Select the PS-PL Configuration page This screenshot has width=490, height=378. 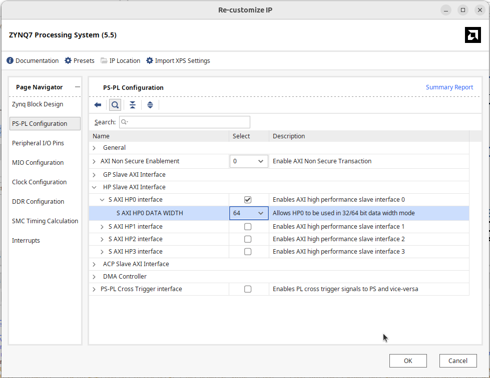(45, 123)
